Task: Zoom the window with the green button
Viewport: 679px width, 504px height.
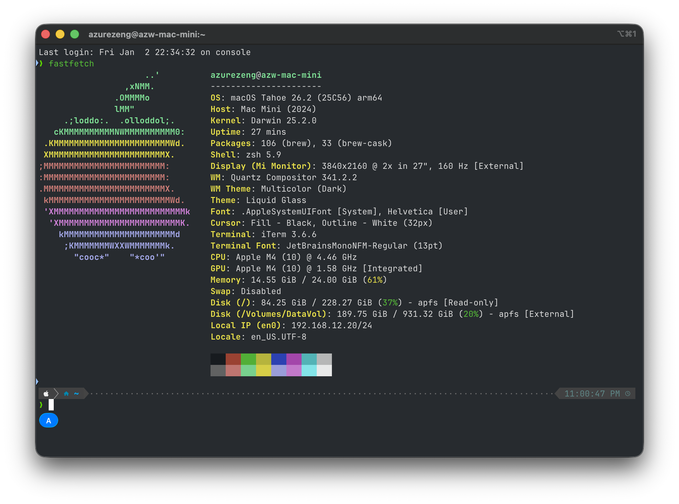Action: tap(75, 34)
